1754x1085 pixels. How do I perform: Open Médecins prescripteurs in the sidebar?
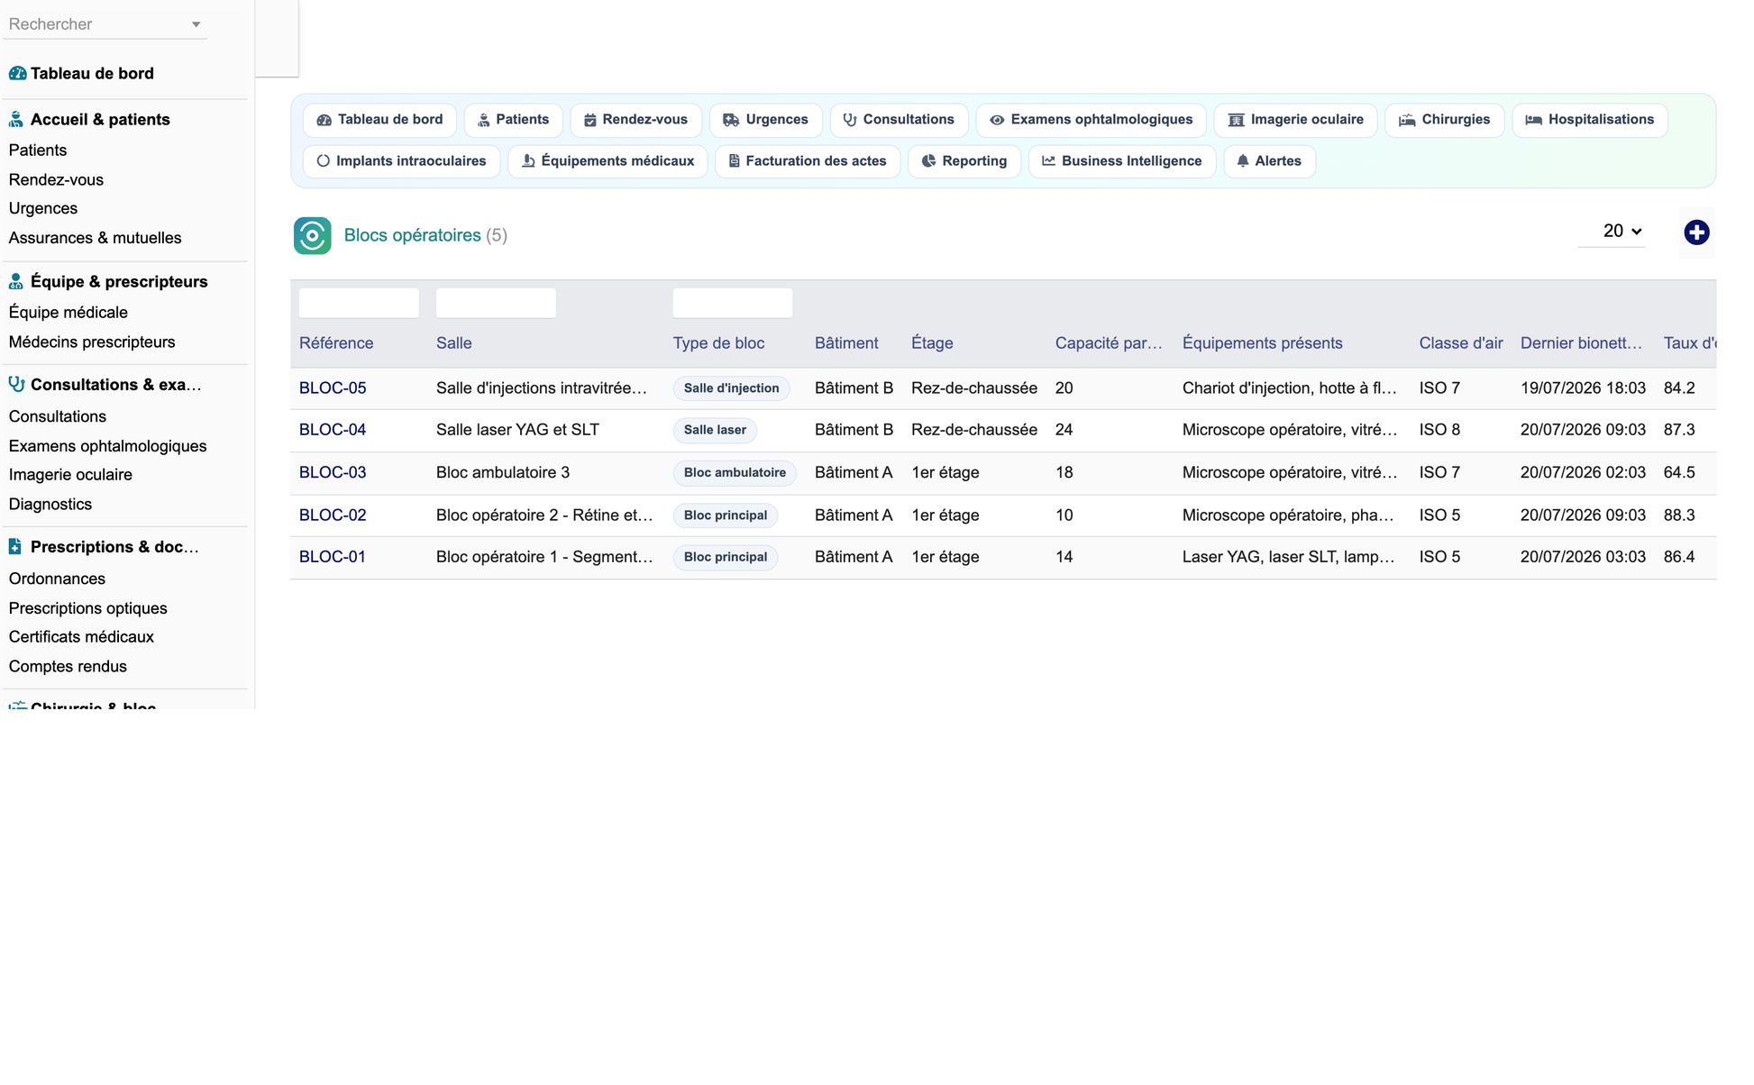pos(92,342)
